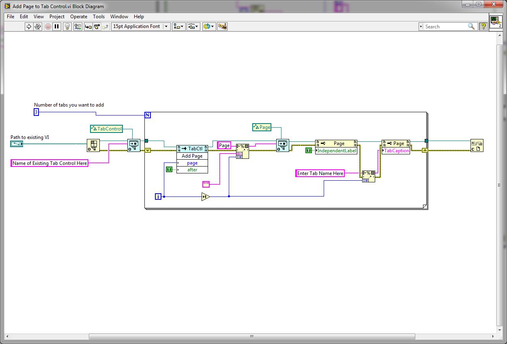Click the Step Into button
This screenshot has width=507, height=344.
88,26
